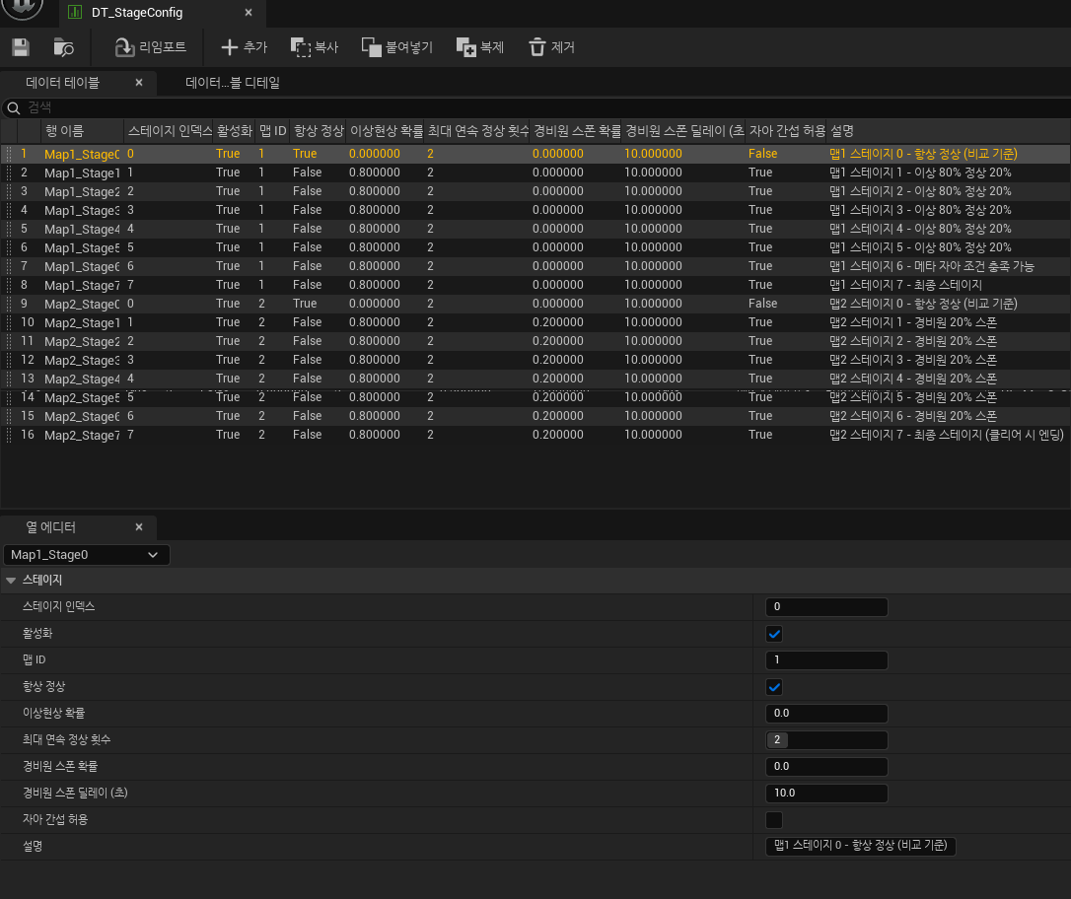Select row Map2_Stage3

click(535, 360)
